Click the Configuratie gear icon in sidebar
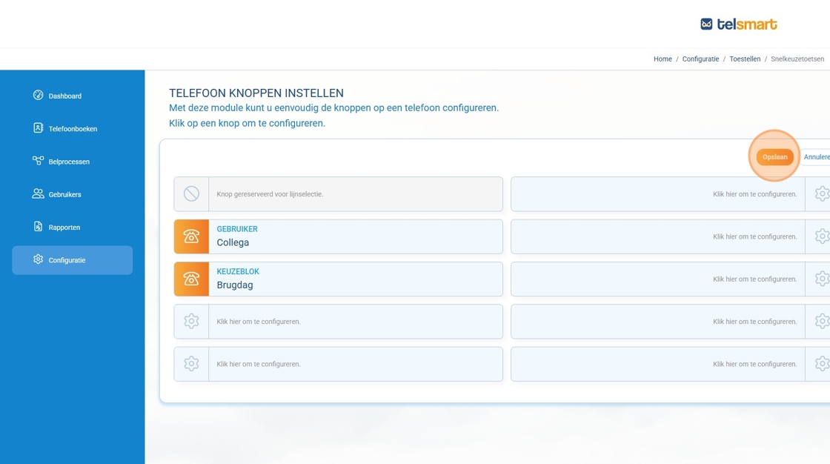The image size is (830, 464). [x=39, y=259]
